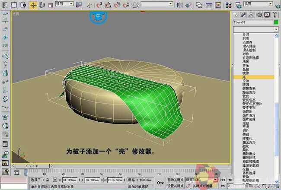Image resolution: width=281 pixels, height=190 pixels.
Task: Click the X coordinate field 91.068mm
Action: tap(70, 180)
